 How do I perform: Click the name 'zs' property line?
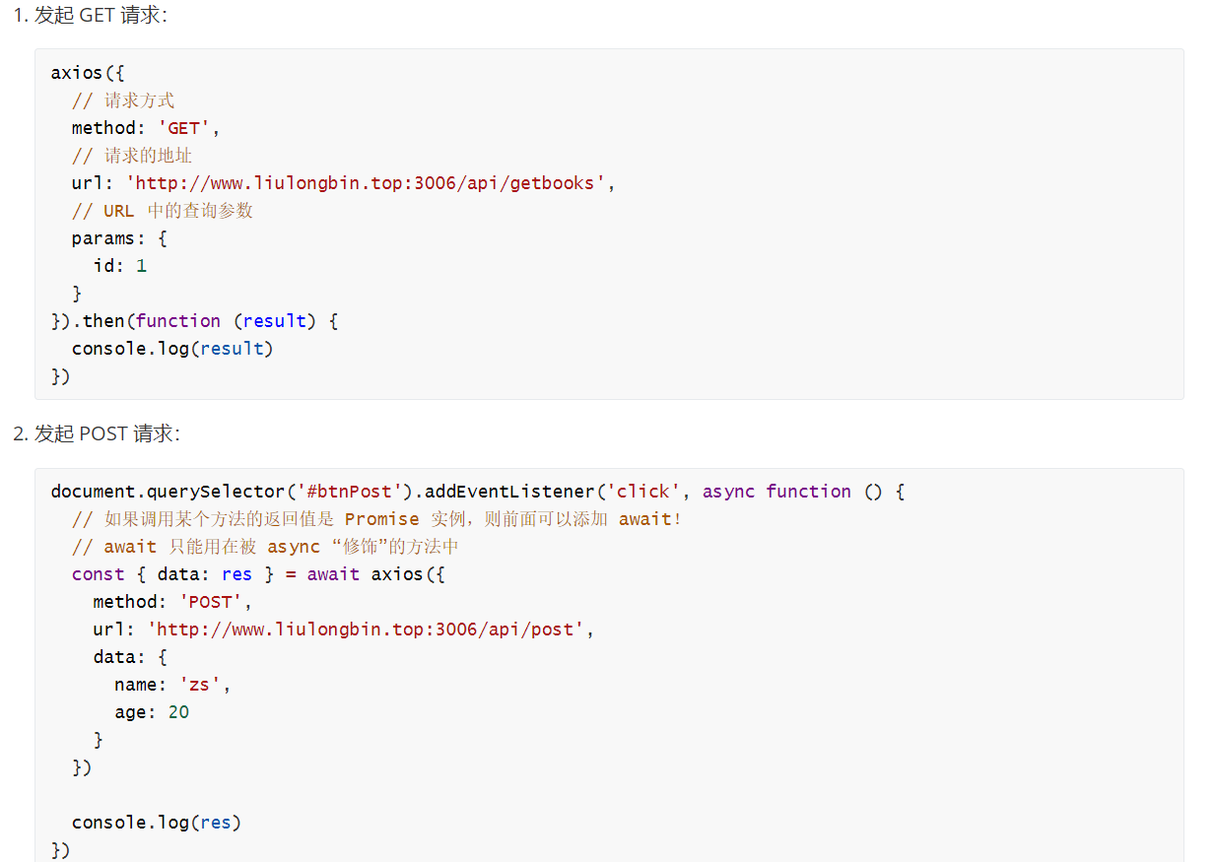pos(172,685)
